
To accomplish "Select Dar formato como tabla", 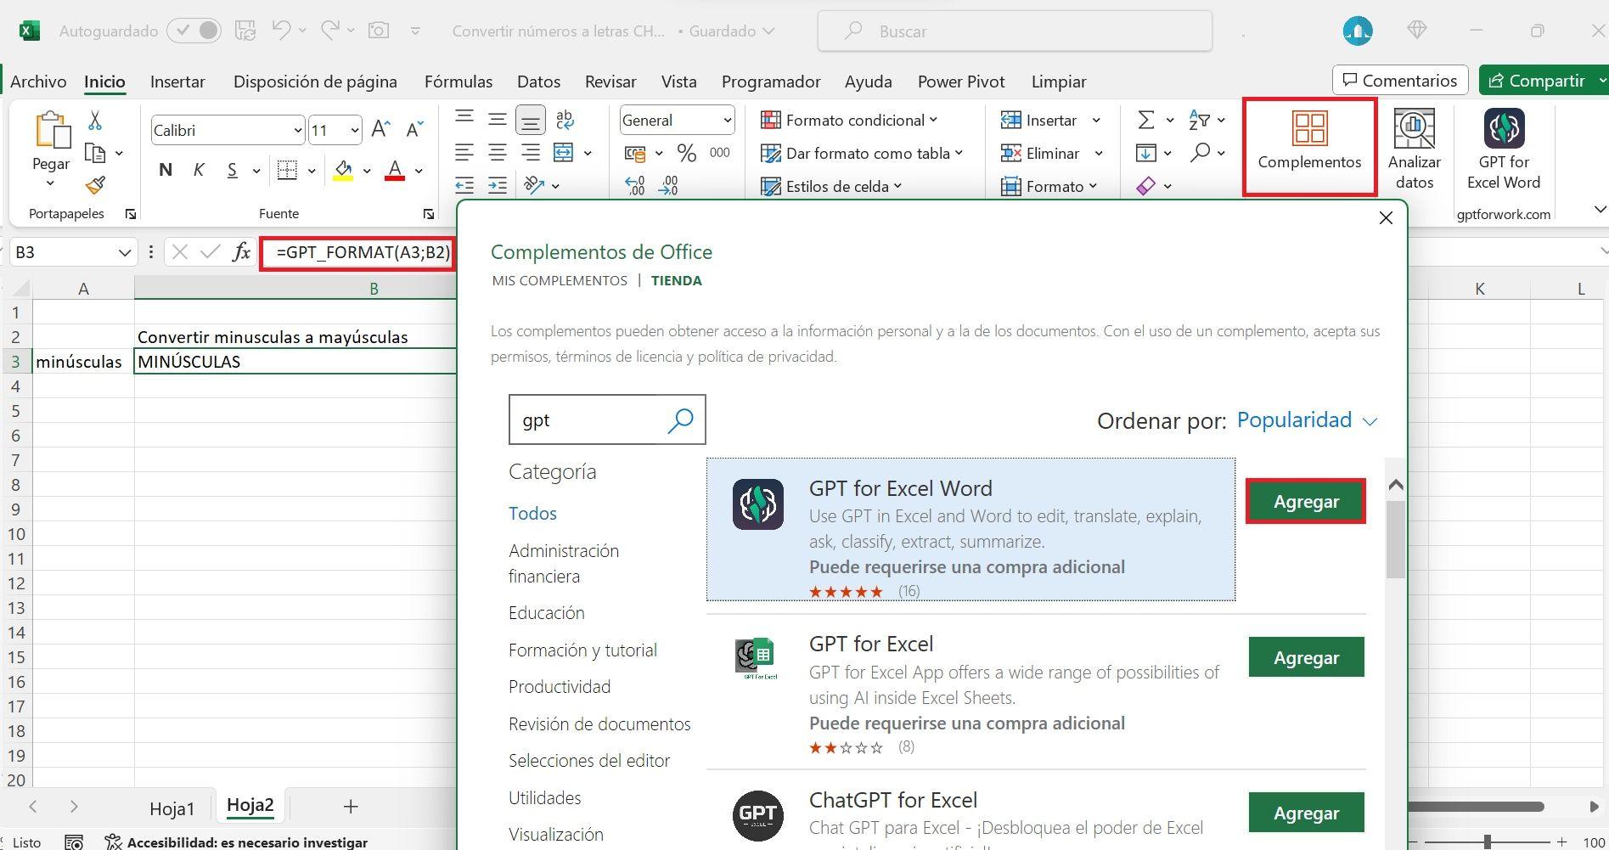I will (x=865, y=153).
